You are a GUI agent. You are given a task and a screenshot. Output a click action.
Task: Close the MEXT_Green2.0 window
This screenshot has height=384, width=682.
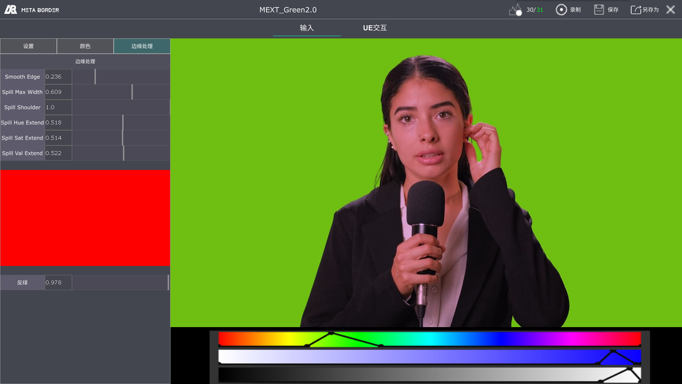click(x=671, y=9)
